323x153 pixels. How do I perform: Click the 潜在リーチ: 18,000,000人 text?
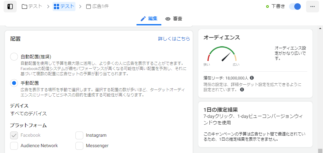coord(226,78)
